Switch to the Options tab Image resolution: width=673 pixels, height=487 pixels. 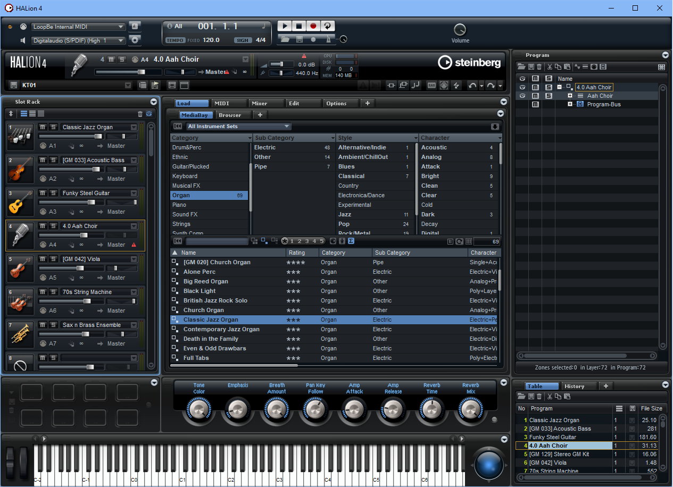(x=341, y=103)
